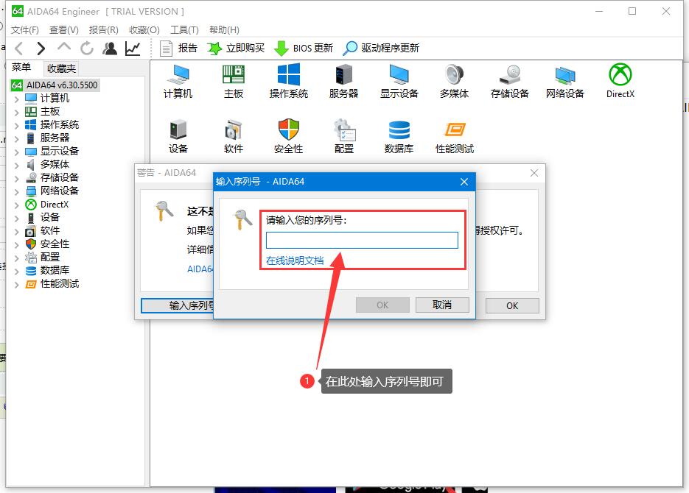Open the 收藏(O) menu
The height and width of the screenshot is (493, 689).
pos(144,30)
